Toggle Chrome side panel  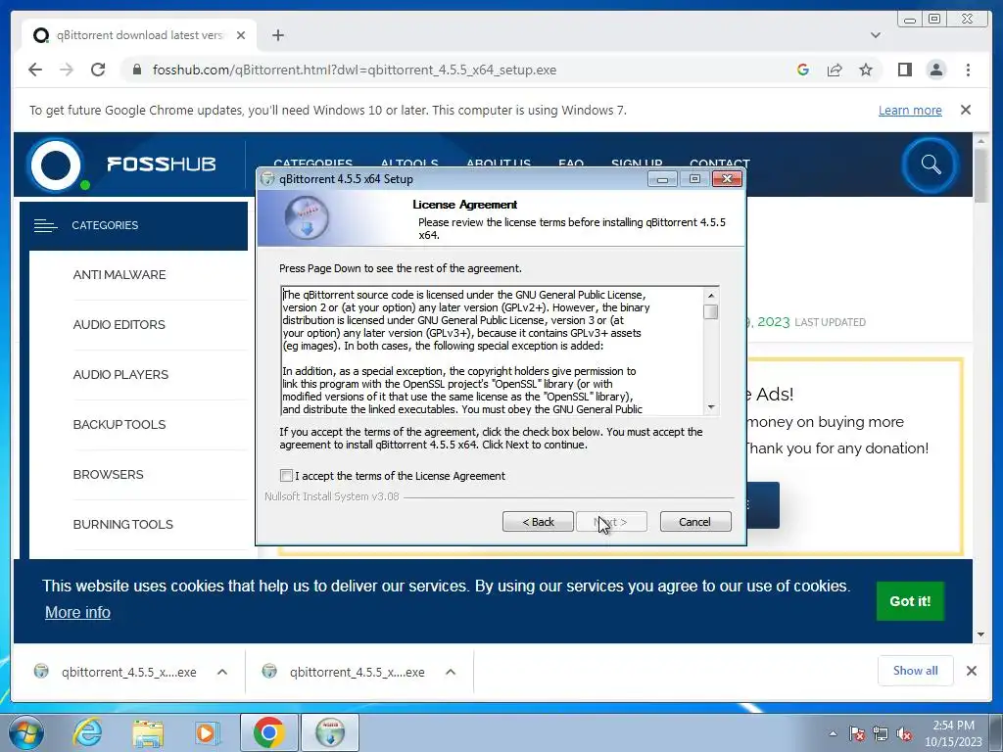tap(904, 70)
